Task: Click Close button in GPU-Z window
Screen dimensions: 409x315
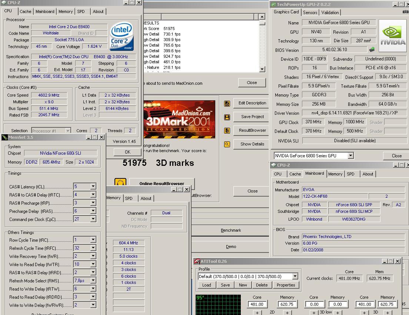Action: pyautogui.click(x=396, y=156)
